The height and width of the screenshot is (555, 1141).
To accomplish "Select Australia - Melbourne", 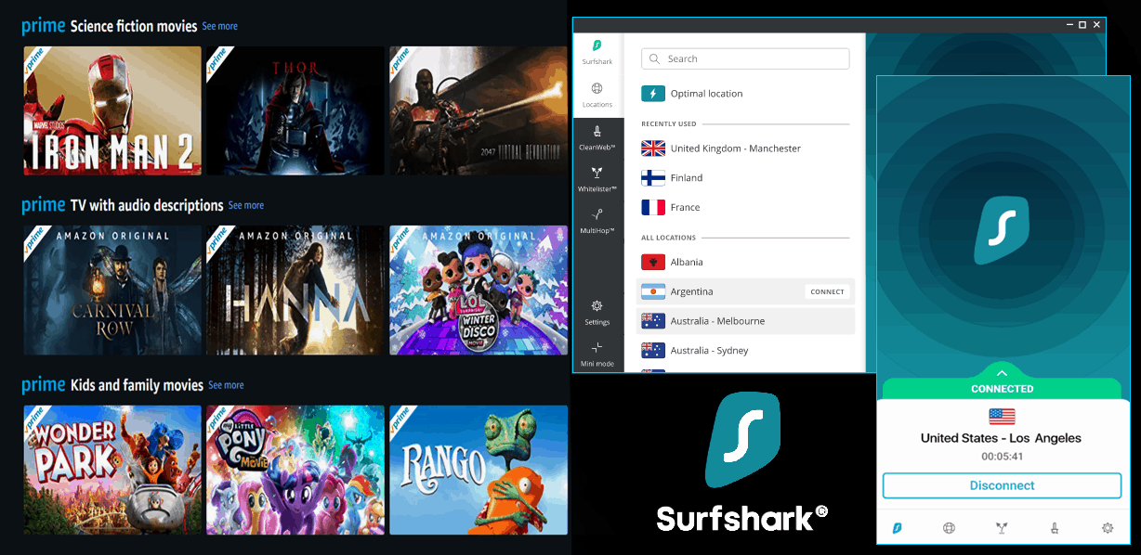I will click(745, 321).
